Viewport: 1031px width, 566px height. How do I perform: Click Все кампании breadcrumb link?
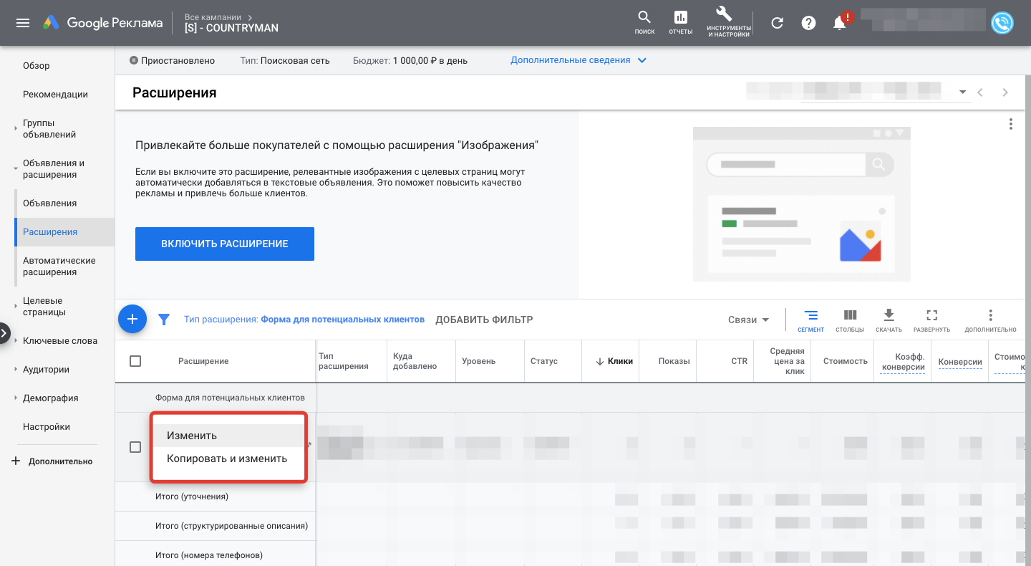point(213,16)
